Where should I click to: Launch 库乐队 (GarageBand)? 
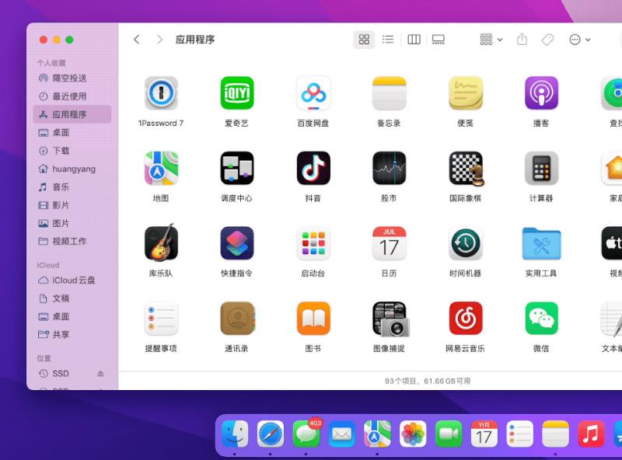tap(160, 243)
